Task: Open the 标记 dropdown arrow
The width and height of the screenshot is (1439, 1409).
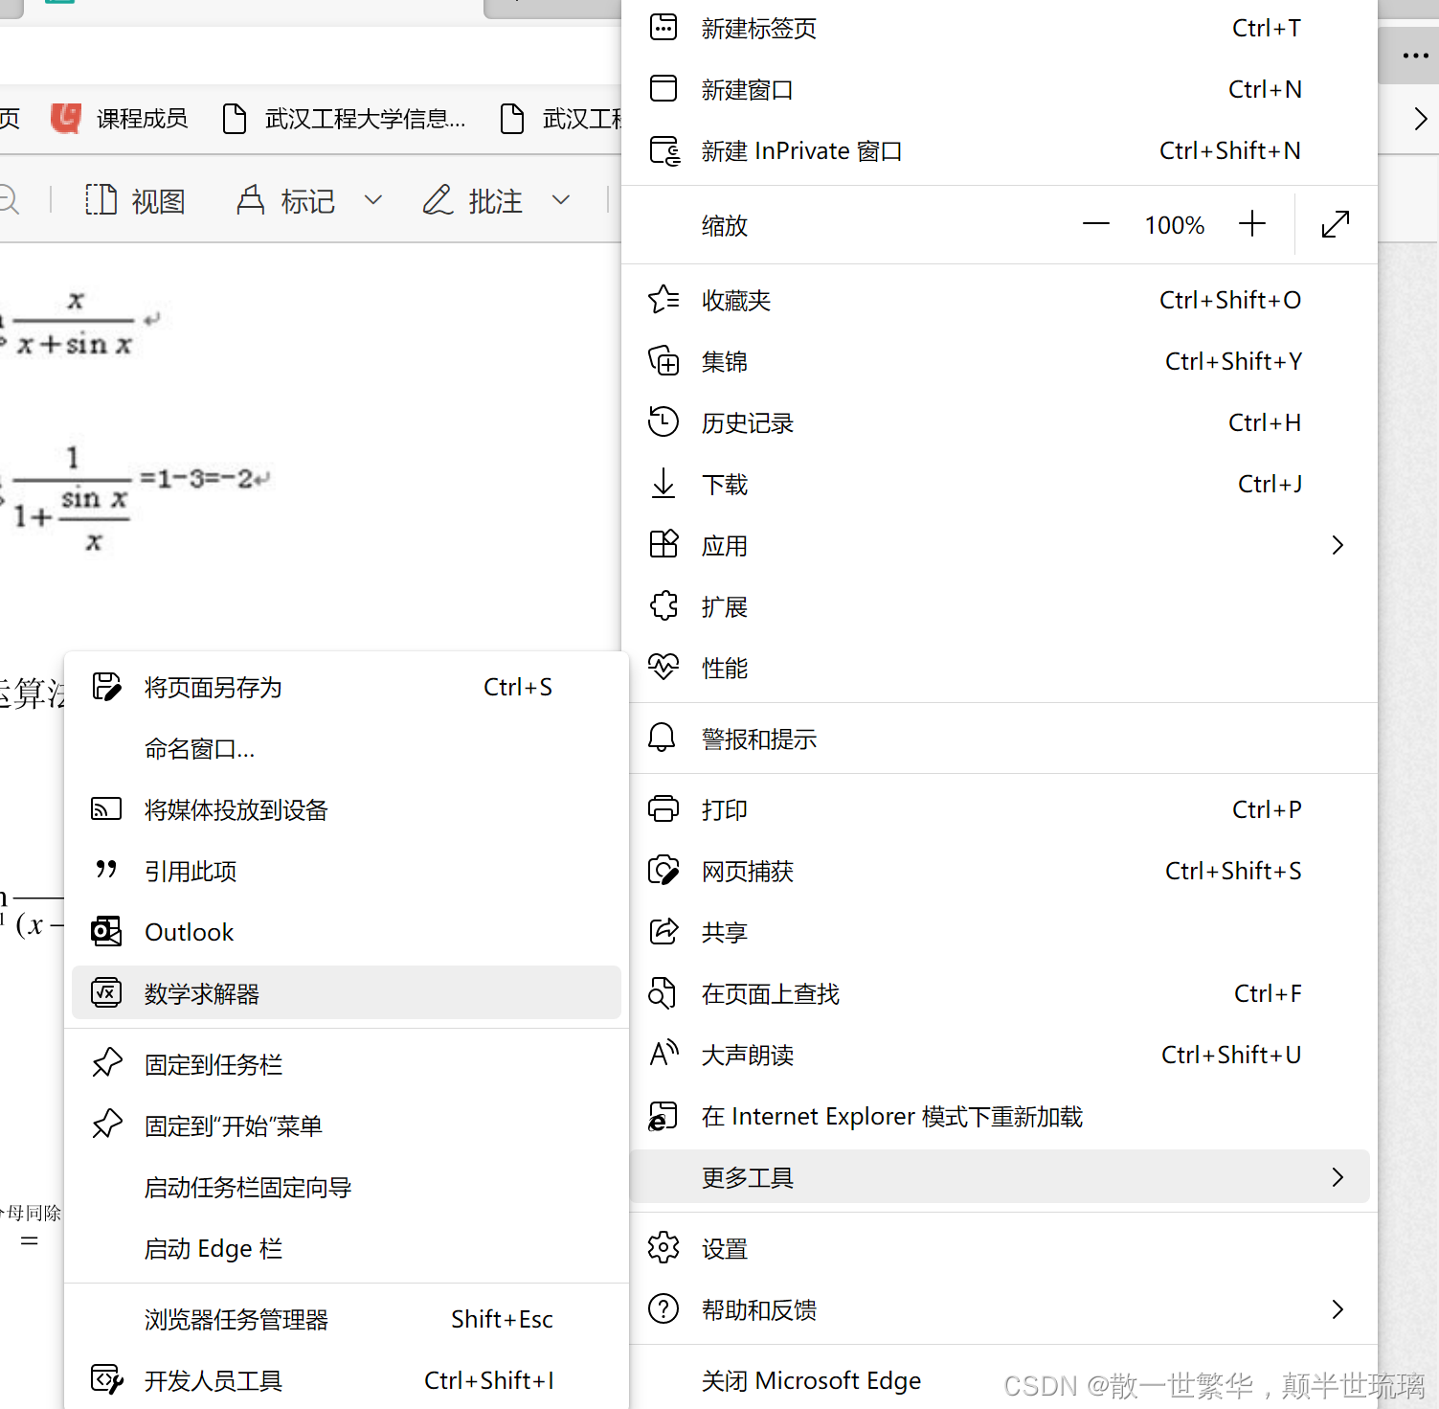Action: pyautogui.click(x=373, y=200)
